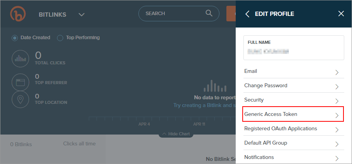The width and height of the screenshot is (352, 164).
Task: Click chevron beside Registered OAuth Applications
Action: pyautogui.click(x=337, y=130)
